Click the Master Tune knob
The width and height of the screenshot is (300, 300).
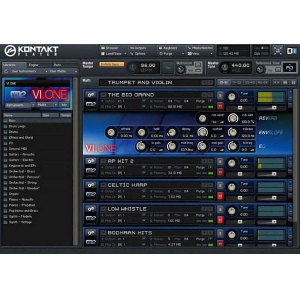coord(224,68)
